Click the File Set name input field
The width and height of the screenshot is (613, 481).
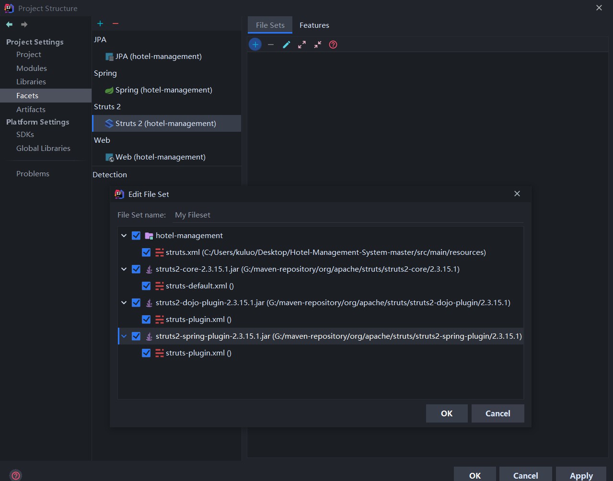[x=348, y=215]
